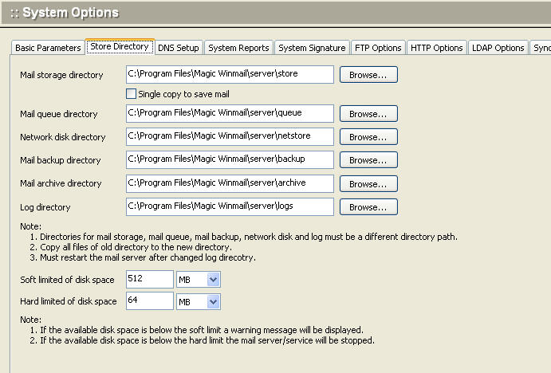Screen dimensions: 551x373
Task: Browse for the log directory
Action: tap(368, 207)
